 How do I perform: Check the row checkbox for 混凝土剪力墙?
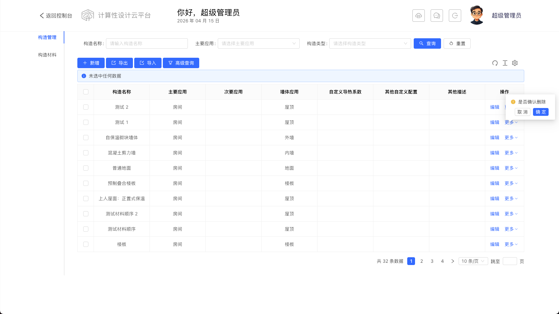(x=86, y=153)
